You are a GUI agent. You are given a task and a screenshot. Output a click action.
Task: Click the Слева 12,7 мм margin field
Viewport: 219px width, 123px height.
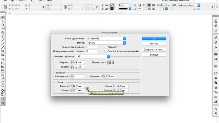coord(122,86)
